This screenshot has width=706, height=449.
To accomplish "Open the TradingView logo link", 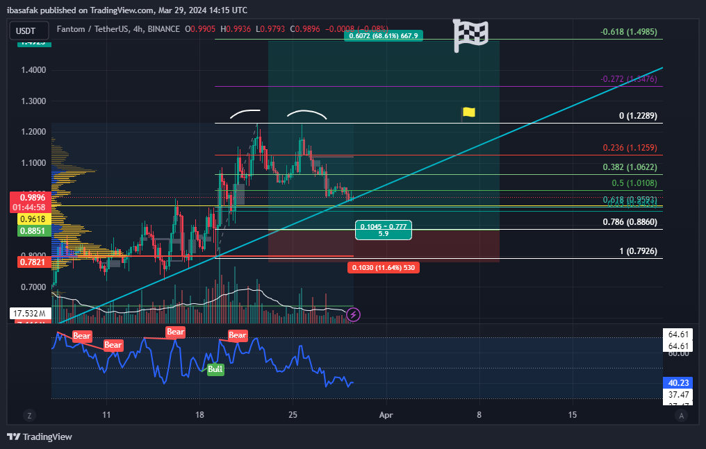I will (40, 437).
